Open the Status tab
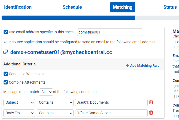 coord(170,7)
